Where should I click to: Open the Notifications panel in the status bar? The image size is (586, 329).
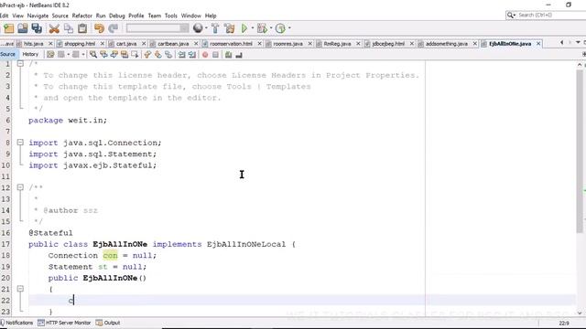point(16,323)
